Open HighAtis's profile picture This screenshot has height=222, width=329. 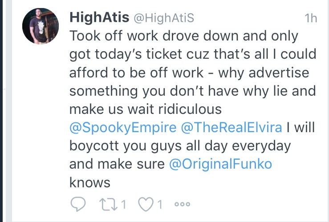tap(41, 26)
